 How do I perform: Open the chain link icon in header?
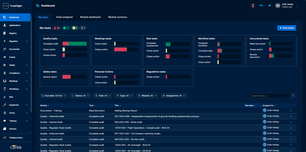coord(261,6)
